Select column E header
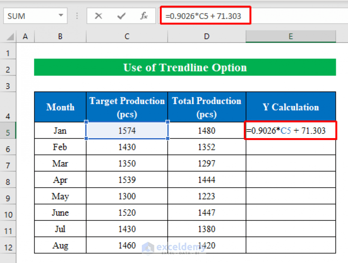 click(291, 36)
